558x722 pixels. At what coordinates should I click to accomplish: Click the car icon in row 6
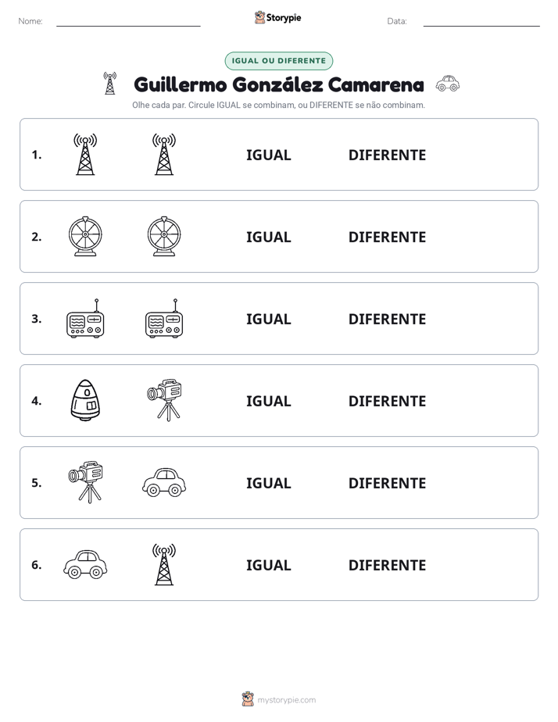coord(85,564)
